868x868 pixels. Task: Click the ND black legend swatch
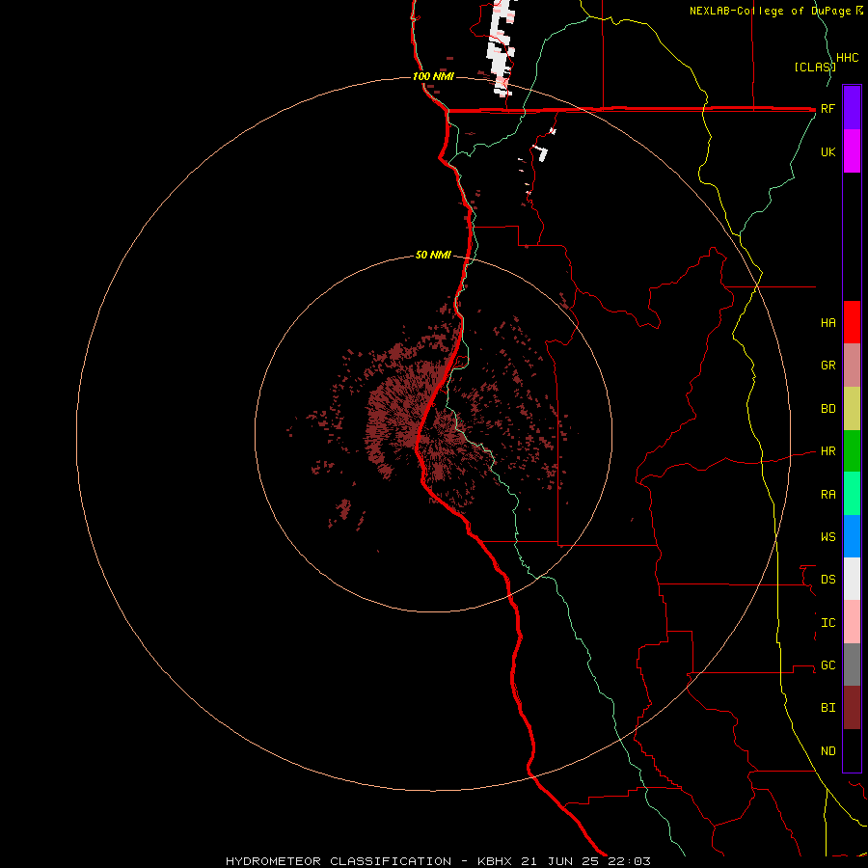coord(852,750)
